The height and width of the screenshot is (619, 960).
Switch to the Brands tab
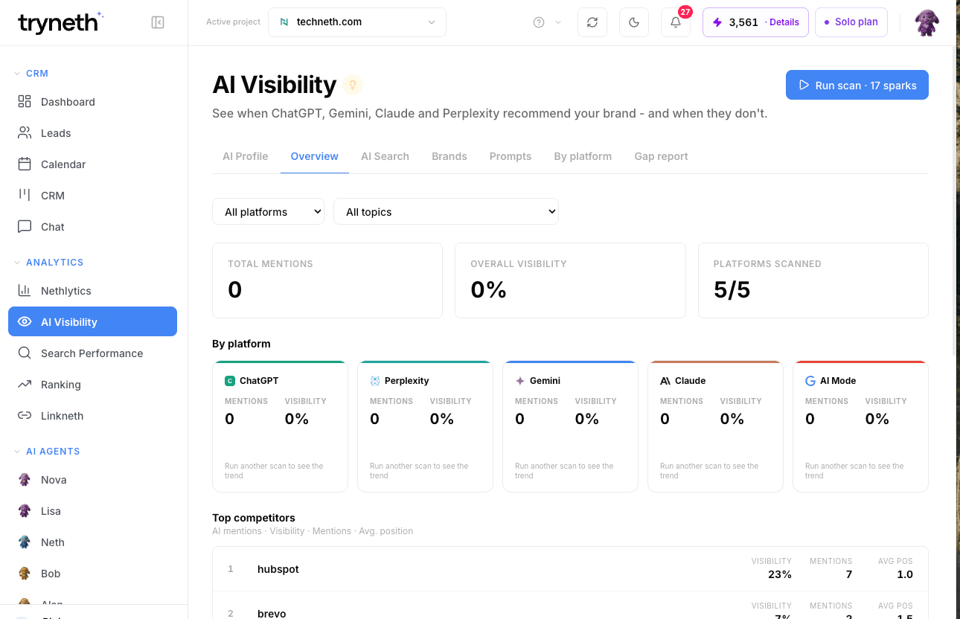tap(449, 156)
